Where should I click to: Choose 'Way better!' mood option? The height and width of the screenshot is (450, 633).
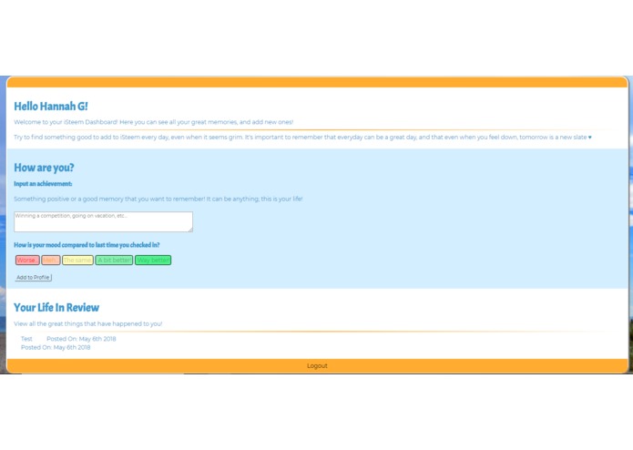[x=153, y=261]
